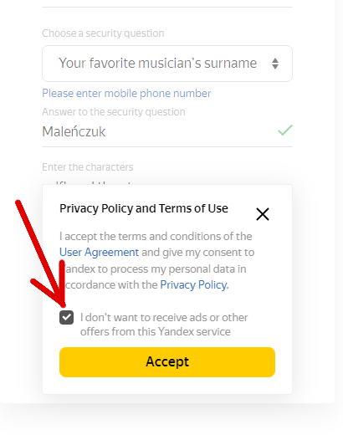Click the green checkmark beside Maleńczuk
Screen dimensions: 343x440
click(x=285, y=130)
